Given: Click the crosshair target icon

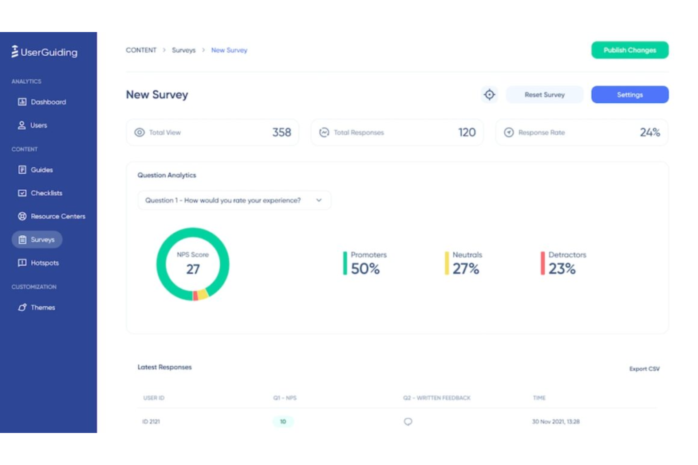Looking at the screenshot, I should (x=490, y=95).
